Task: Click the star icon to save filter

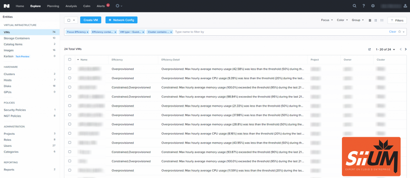Action: coord(400,32)
